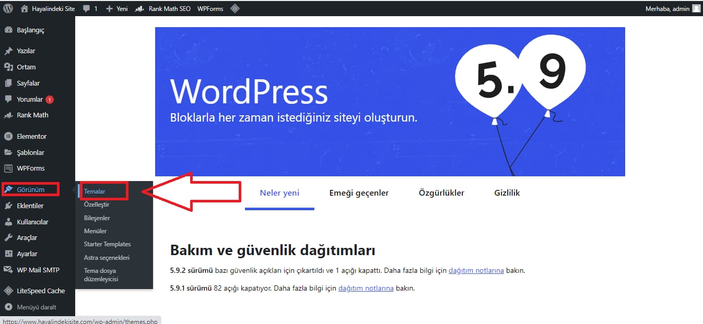Click the admin avatar icon

click(696, 8)
